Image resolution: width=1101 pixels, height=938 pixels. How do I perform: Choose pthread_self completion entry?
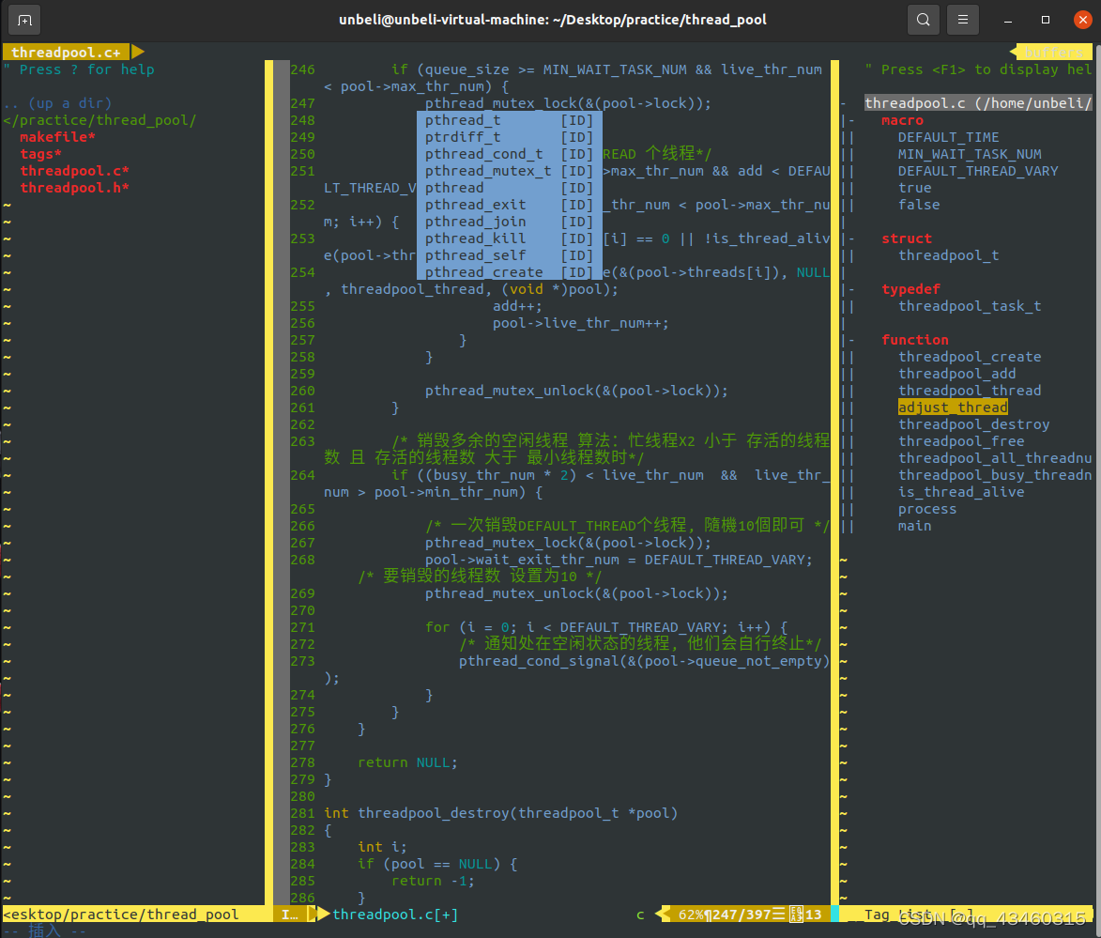coord(509,255)
